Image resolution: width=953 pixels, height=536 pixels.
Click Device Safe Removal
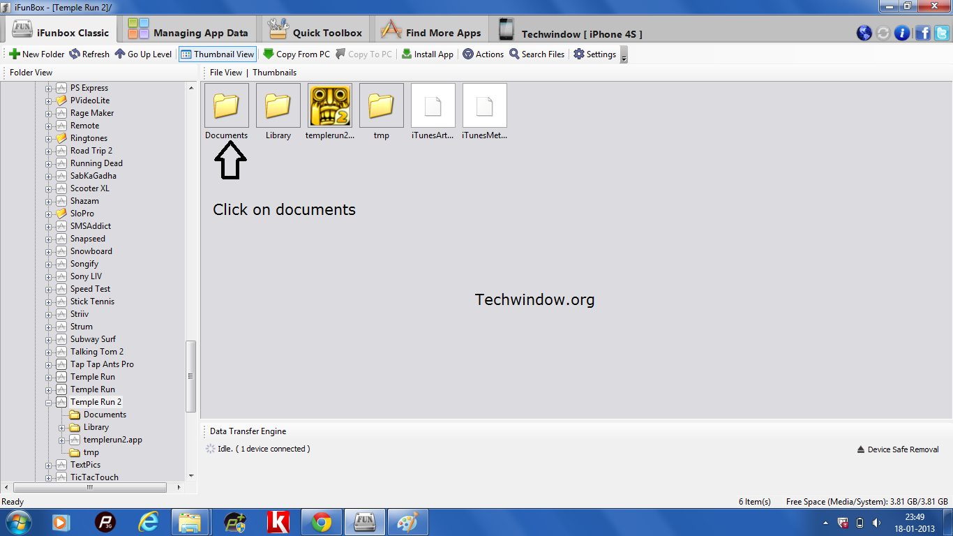(x=898, y=449)
